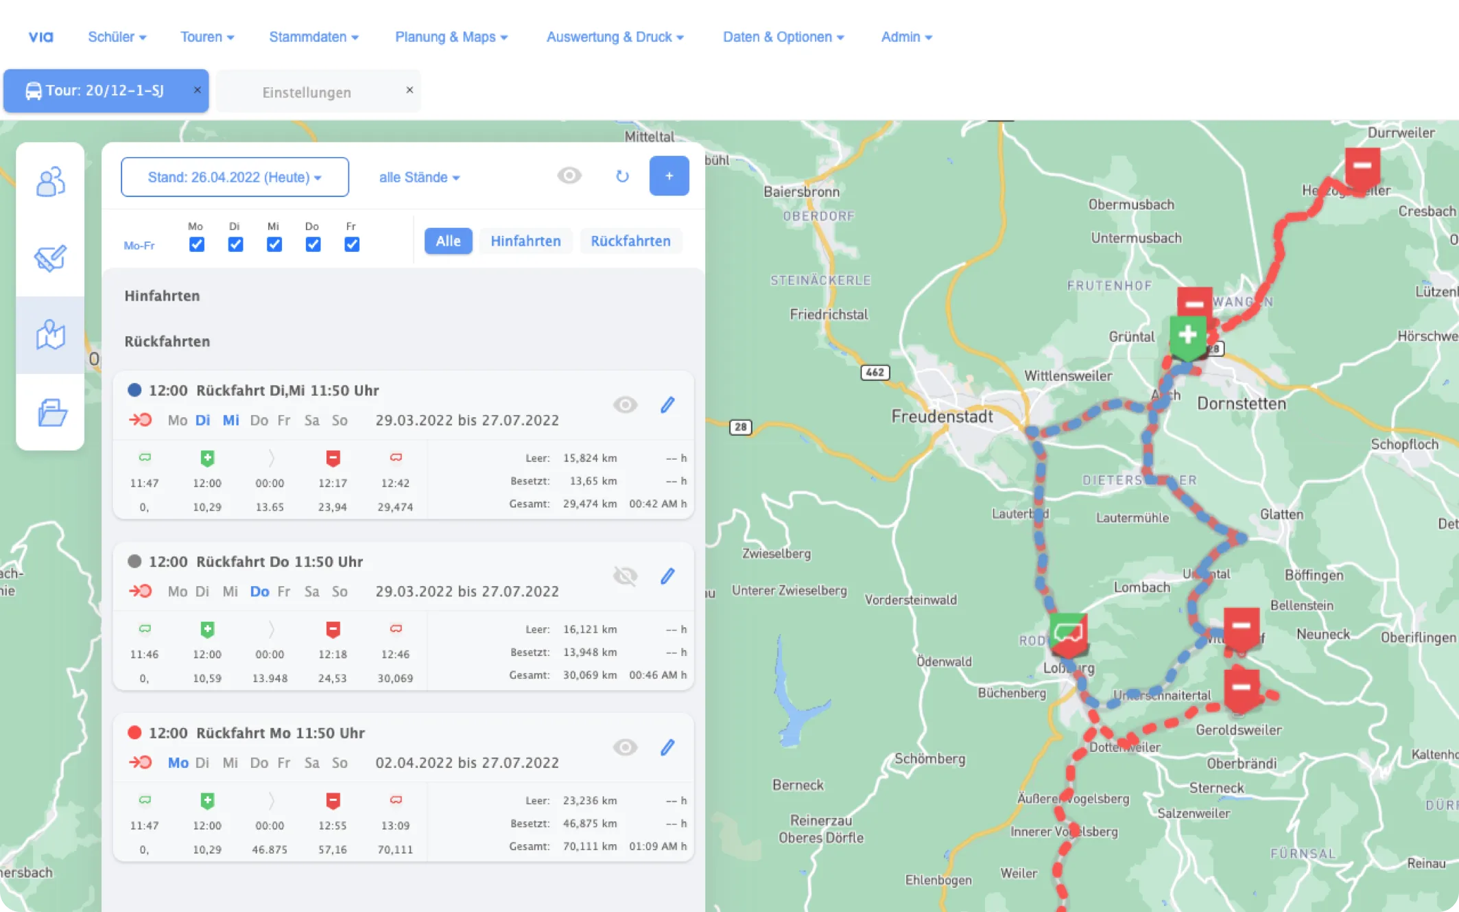Click the blue plus add button
Screen dimensions: 1459x912
pos(669,176)
